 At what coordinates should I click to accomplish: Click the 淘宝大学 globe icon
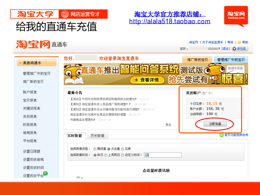(65, 14)
